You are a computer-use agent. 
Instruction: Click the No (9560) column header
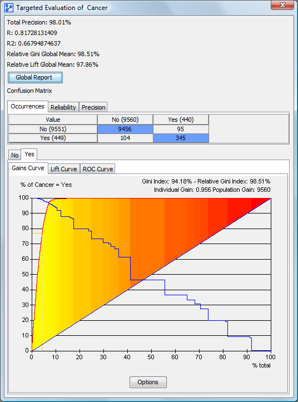click(125, 120)
